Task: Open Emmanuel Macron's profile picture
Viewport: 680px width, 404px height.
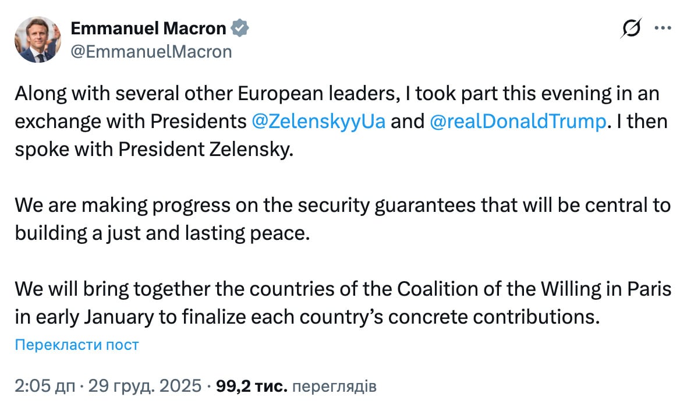Action: pos(37,40)
